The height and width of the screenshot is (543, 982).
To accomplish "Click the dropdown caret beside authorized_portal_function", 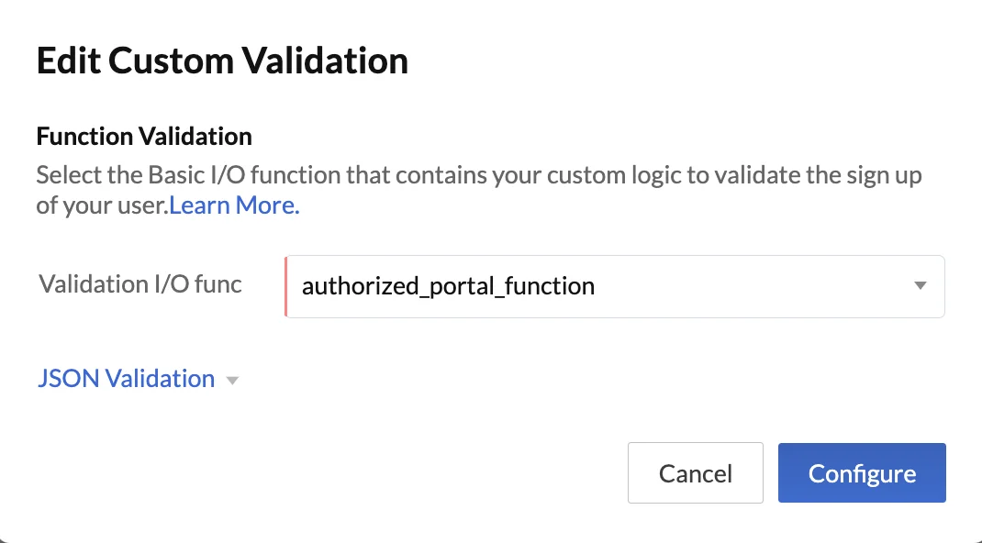I will [921, 286].
